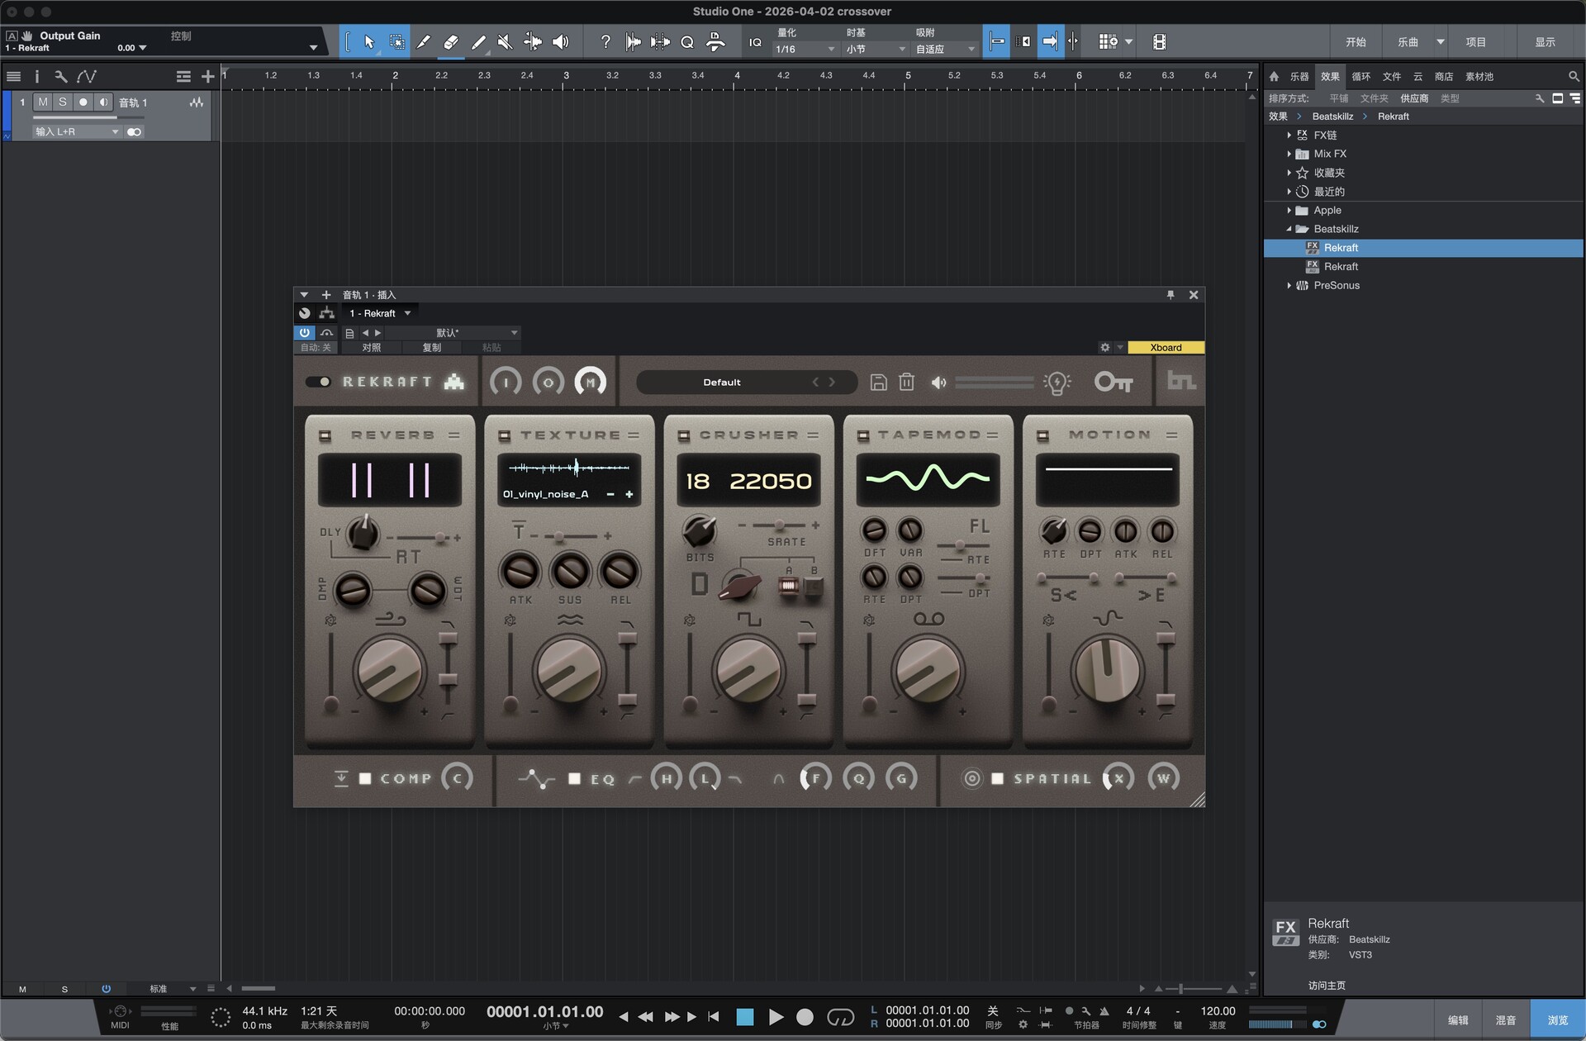The height and width of the screenshot is (1041, 1586).
Task: Expand the Apple vendor folder
Action: tap(1289, 211)
